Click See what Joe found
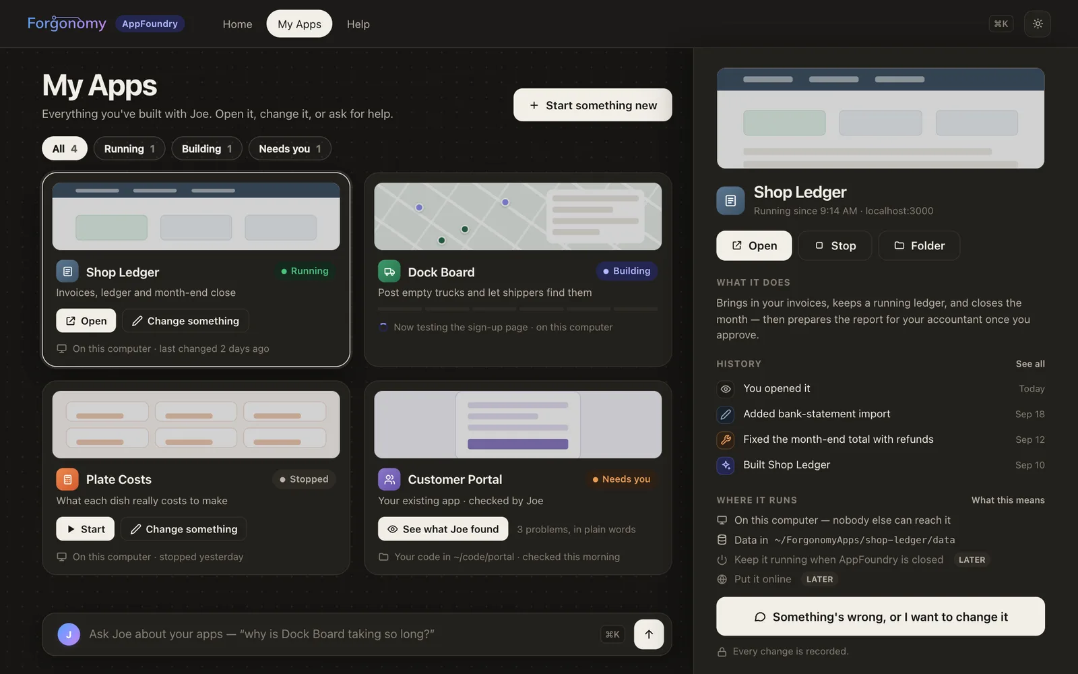Image resolution: width=1078 pixels, height=674 pixels. 443,529
